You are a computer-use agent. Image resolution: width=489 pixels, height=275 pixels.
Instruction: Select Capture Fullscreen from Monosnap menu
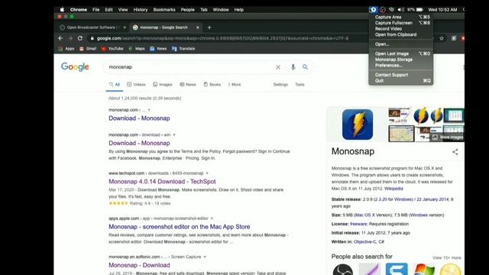[400, 23]
